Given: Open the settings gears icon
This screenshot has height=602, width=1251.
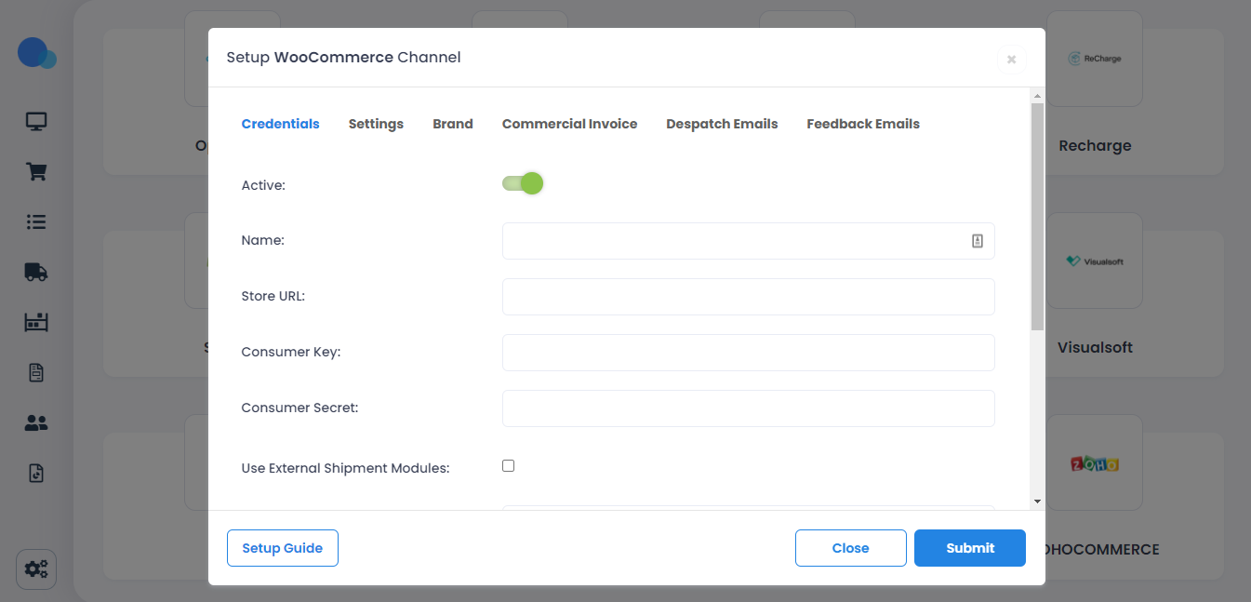Looking at the screenshot, I should pyautogui.click(x=36, y=569).
